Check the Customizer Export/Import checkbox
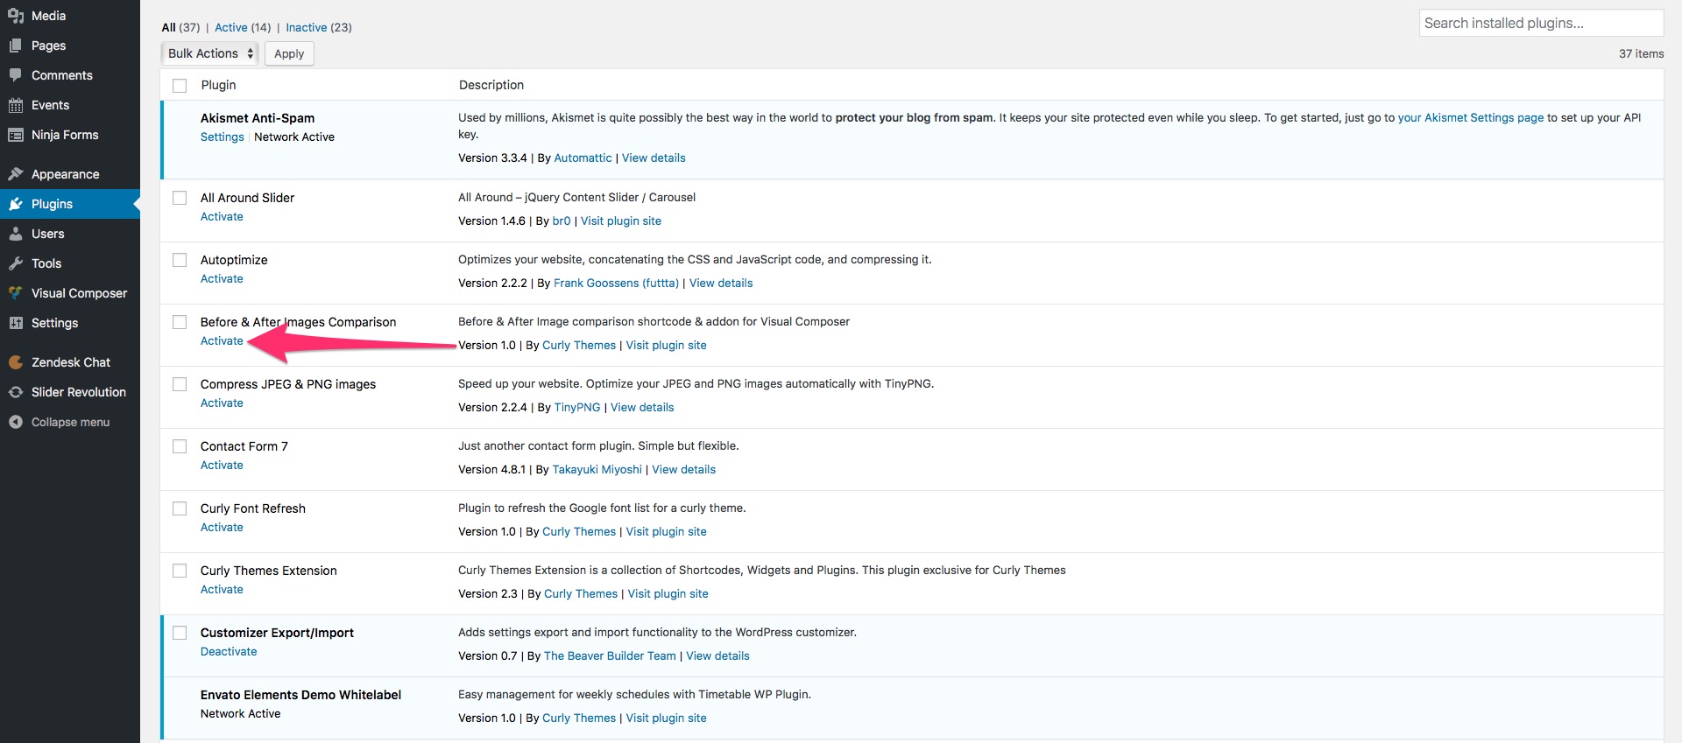The width and height of the screenshot is (1682, 743). coord(180,633)
